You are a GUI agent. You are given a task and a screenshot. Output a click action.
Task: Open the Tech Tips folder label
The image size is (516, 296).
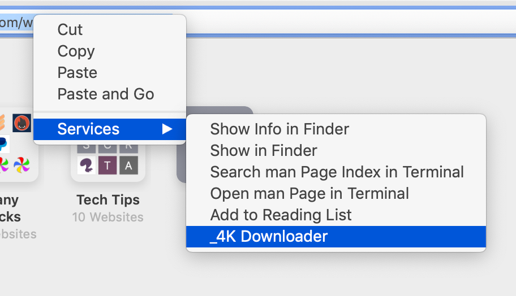108,200
